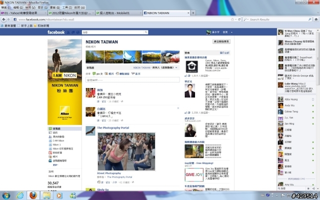Open the 書籤 (B) menu
The height and width of the screenshot is (200, 320).
[x=55, y=7]
